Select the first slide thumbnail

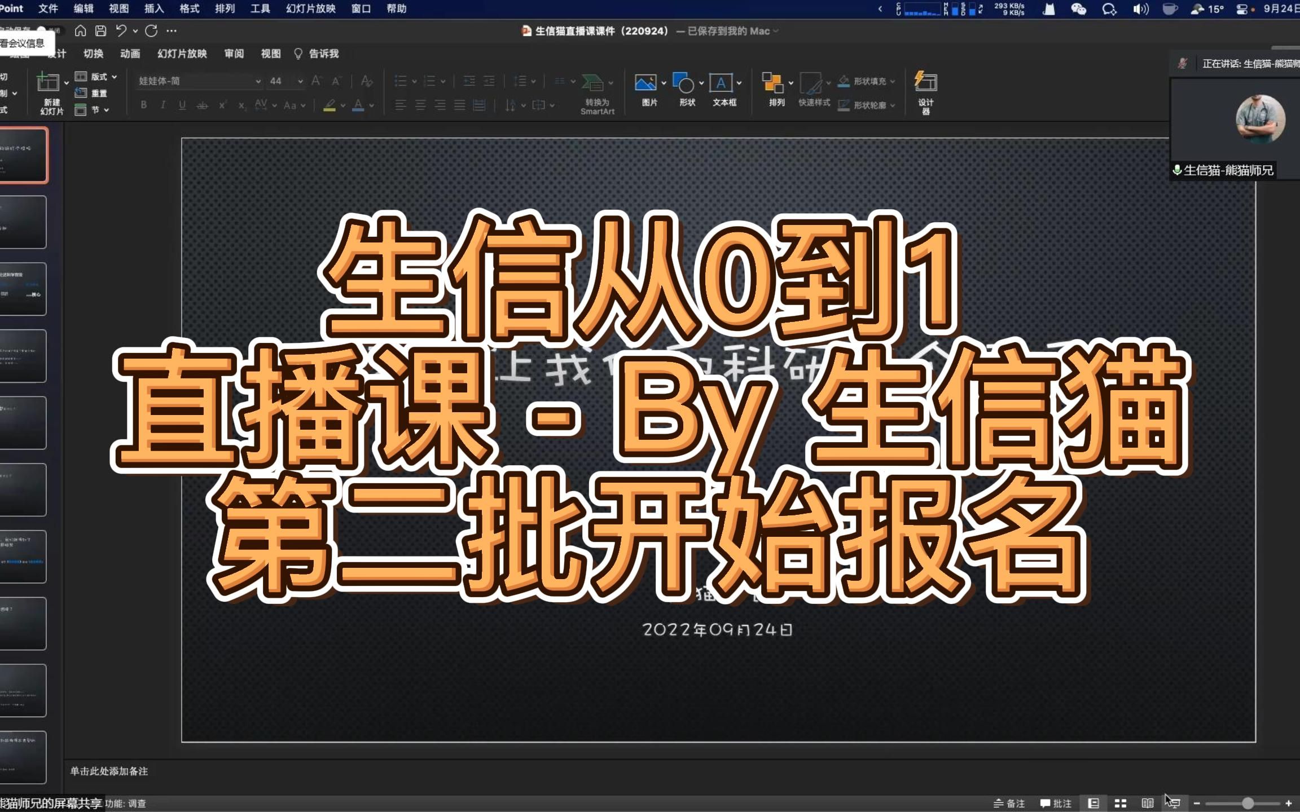point(23,155)
